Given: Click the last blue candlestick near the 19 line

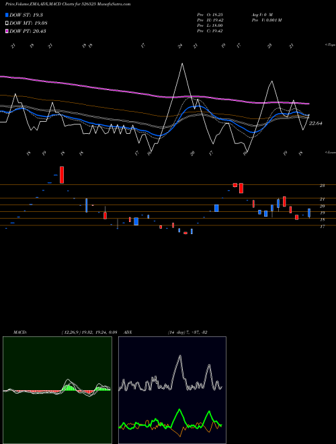Looking at the screenshot, I should pos(309,213).
